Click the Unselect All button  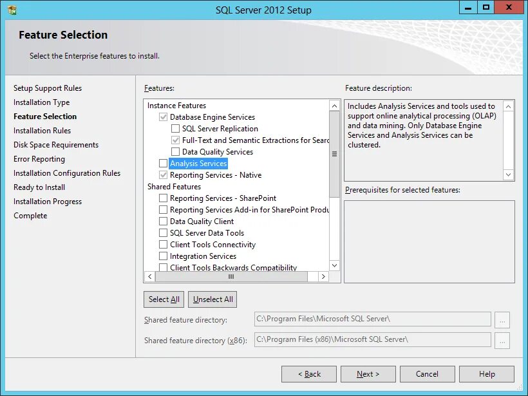[x=213, y=299]
